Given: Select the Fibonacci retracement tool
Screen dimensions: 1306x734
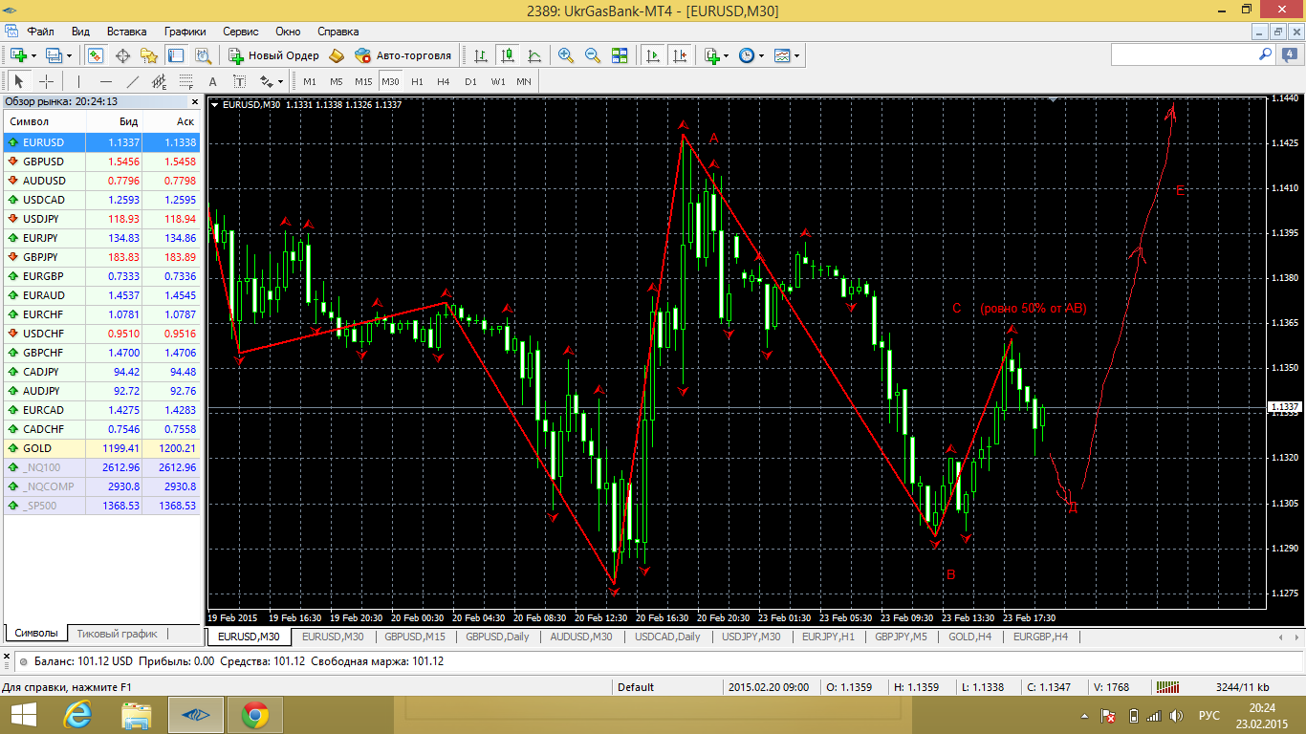Looking at the screenshot, I should [185, 81].
